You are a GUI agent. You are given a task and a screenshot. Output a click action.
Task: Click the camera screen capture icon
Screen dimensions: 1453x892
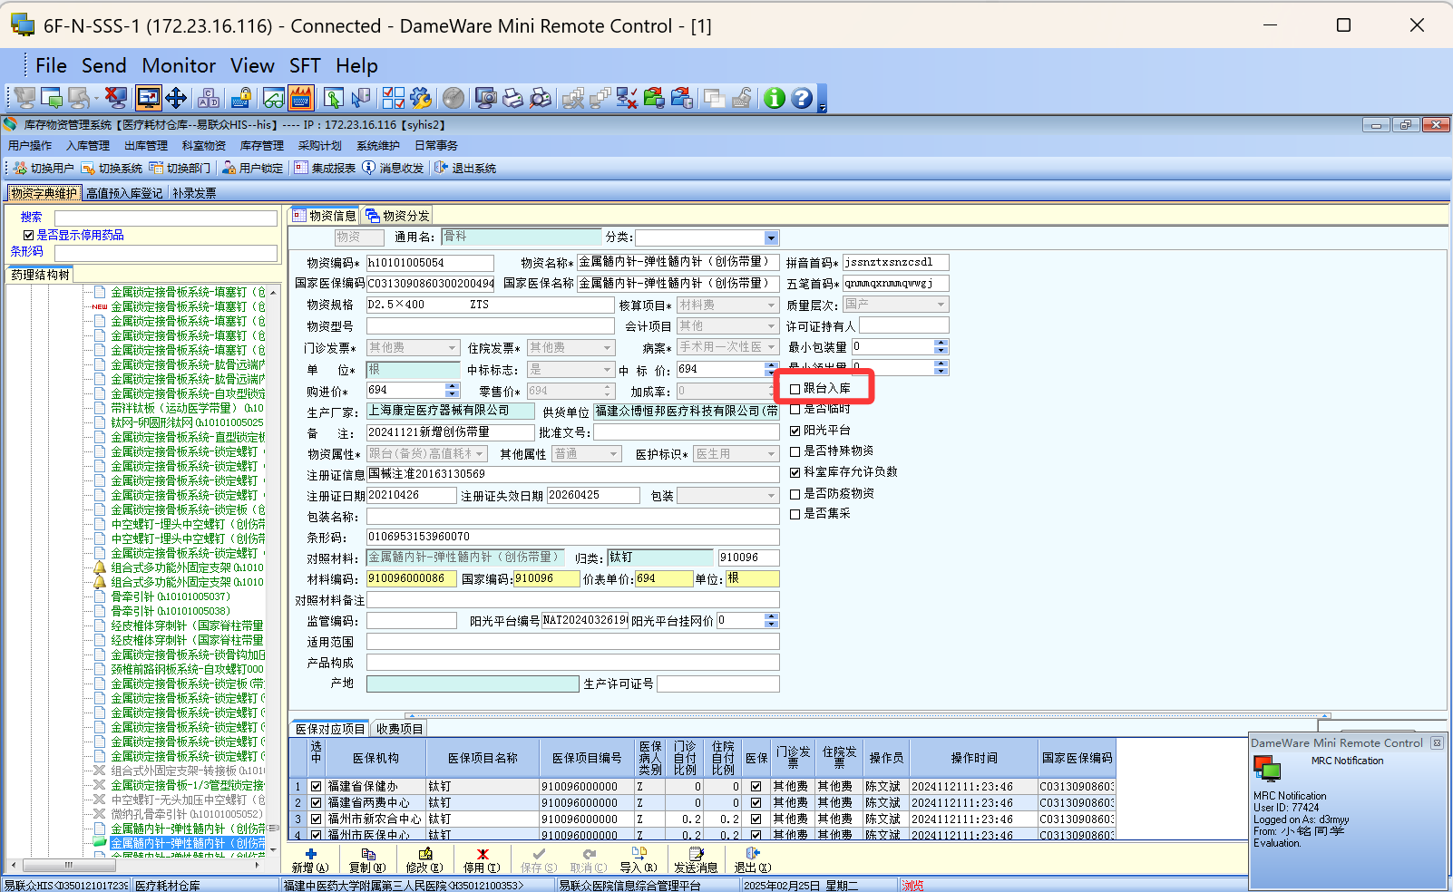coord(486,98)
